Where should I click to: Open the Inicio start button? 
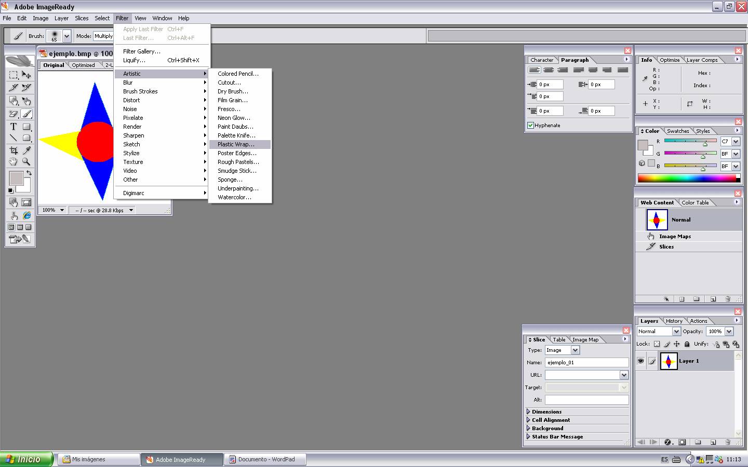click(x=26, y=459)
